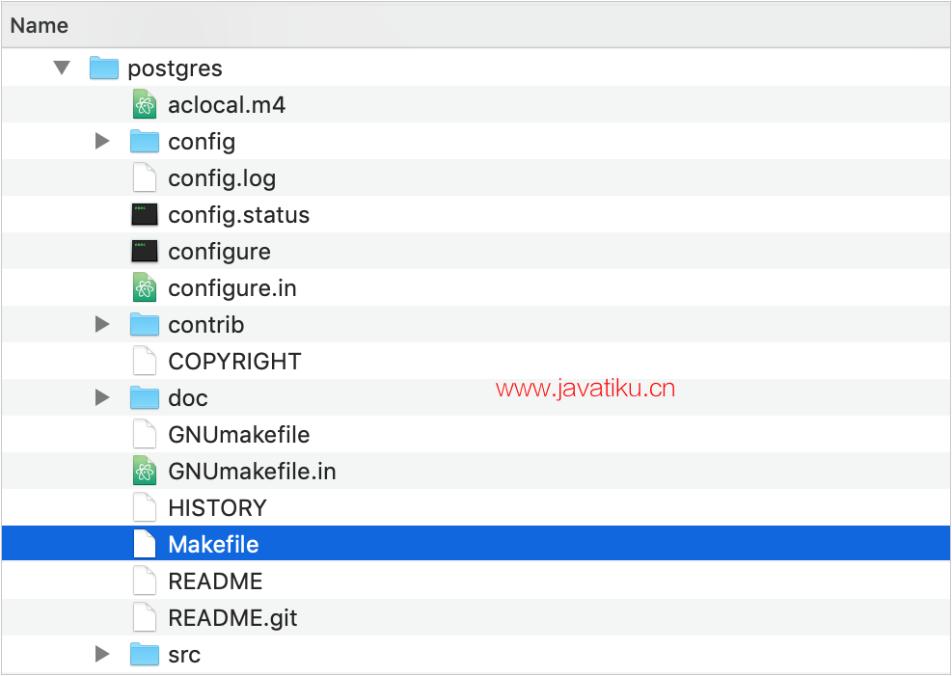Collapse the postgres folder disclosure triangle

(62, 68)
